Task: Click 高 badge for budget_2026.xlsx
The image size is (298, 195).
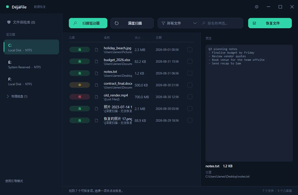Action: tap(80, 61)
